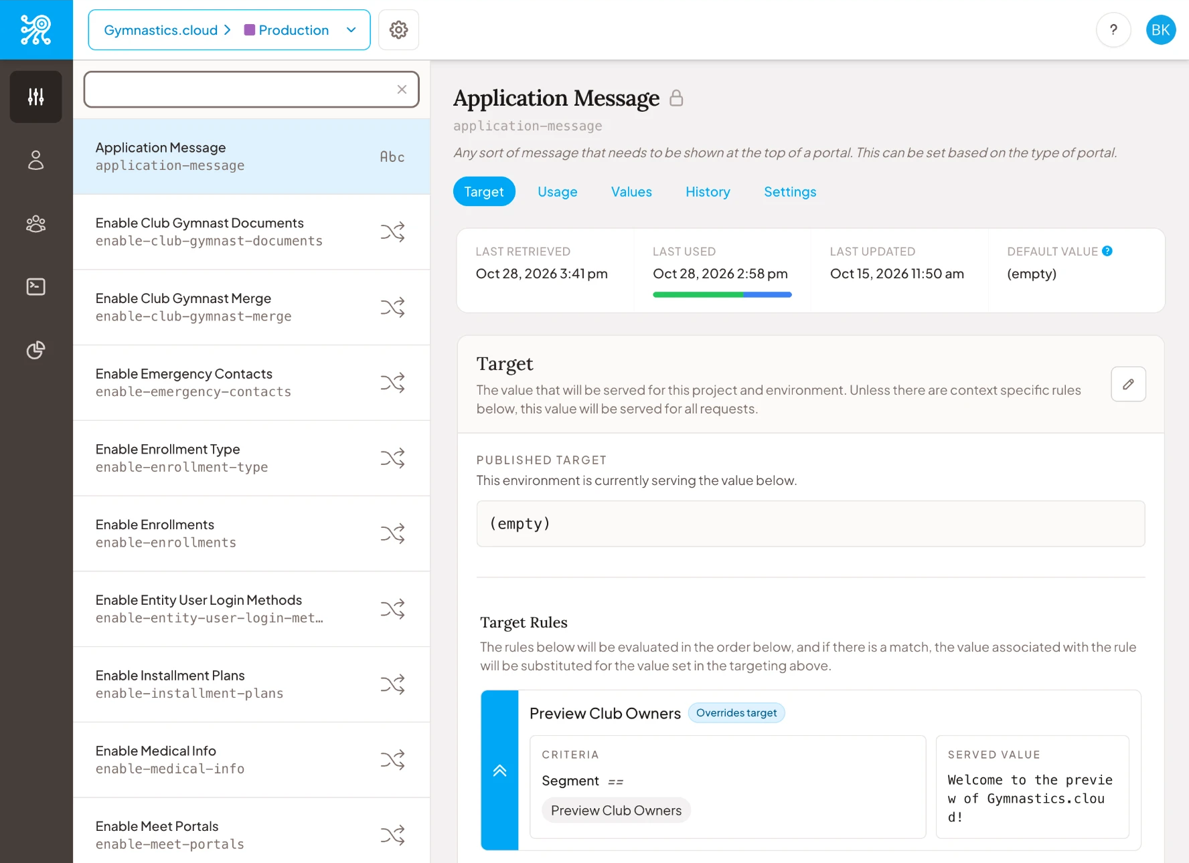Click the shuffle icon for Enable Emergency Contacts

(x=393, y=383)
